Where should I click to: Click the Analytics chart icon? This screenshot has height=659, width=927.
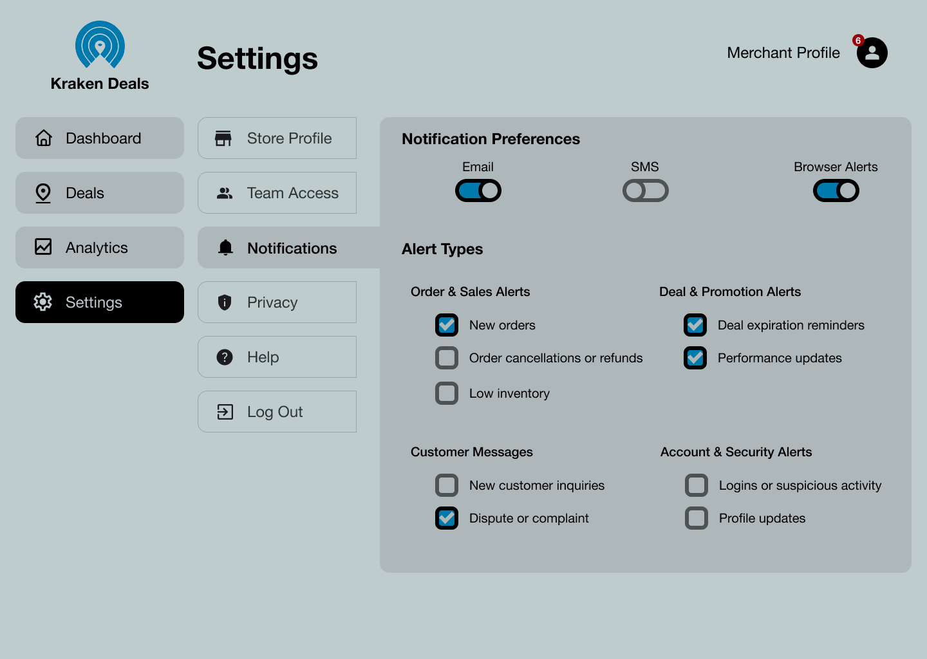coord(43,247)
